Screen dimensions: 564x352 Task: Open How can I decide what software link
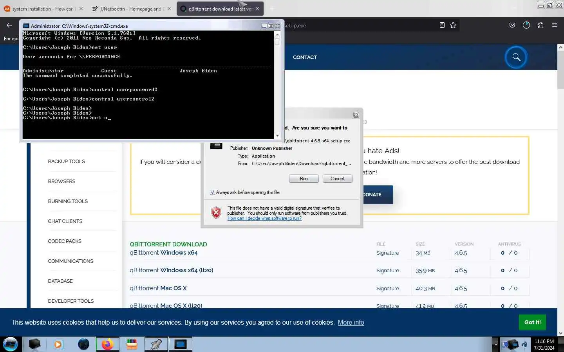pyautogui.click(x=264, y=218)
